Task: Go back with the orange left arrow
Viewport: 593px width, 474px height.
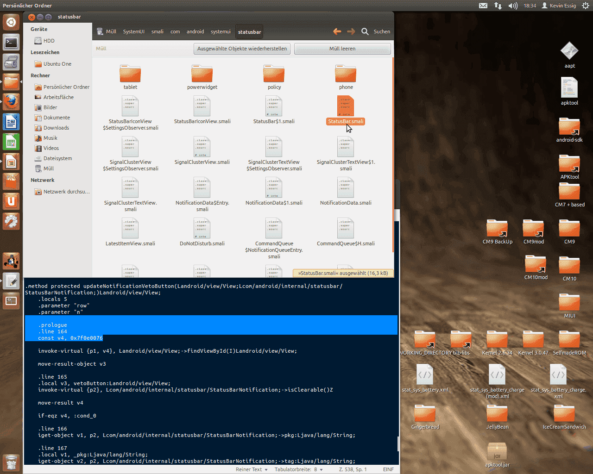Action: (337, 31)
